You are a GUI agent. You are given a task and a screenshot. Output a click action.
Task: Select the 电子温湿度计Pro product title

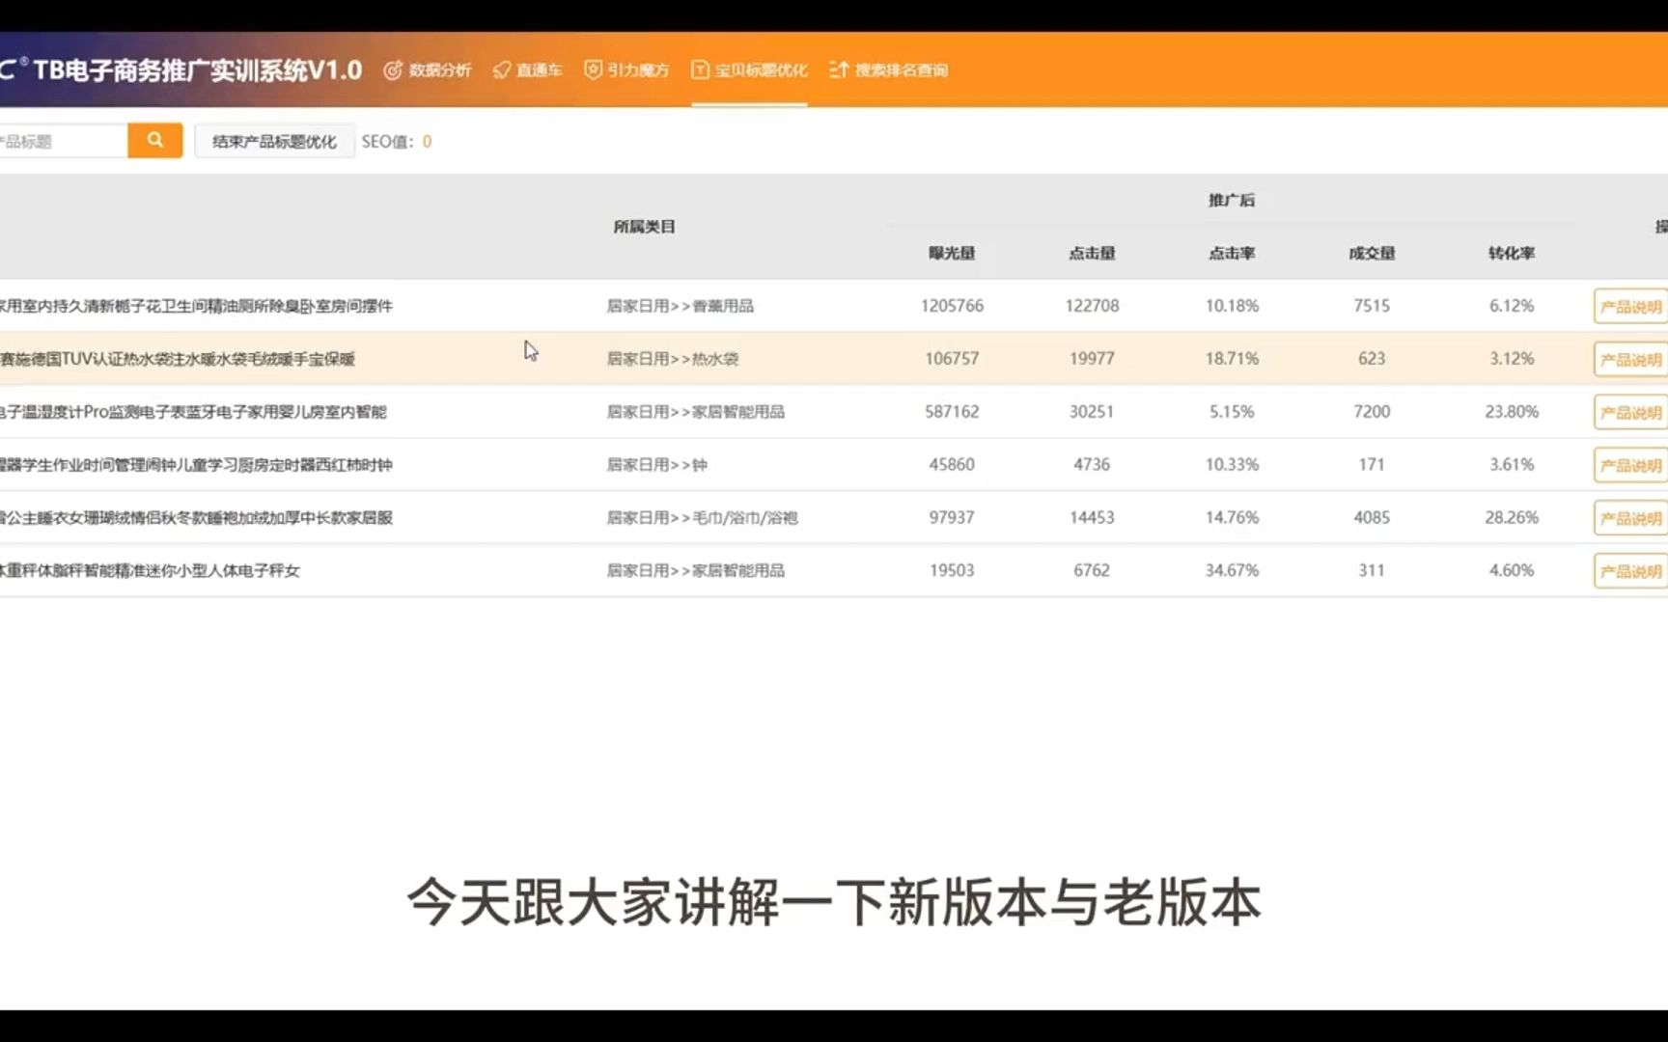point(193,412)
